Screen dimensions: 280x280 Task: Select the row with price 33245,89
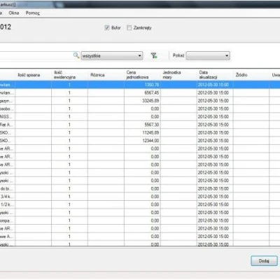click(x=140, y=101)
